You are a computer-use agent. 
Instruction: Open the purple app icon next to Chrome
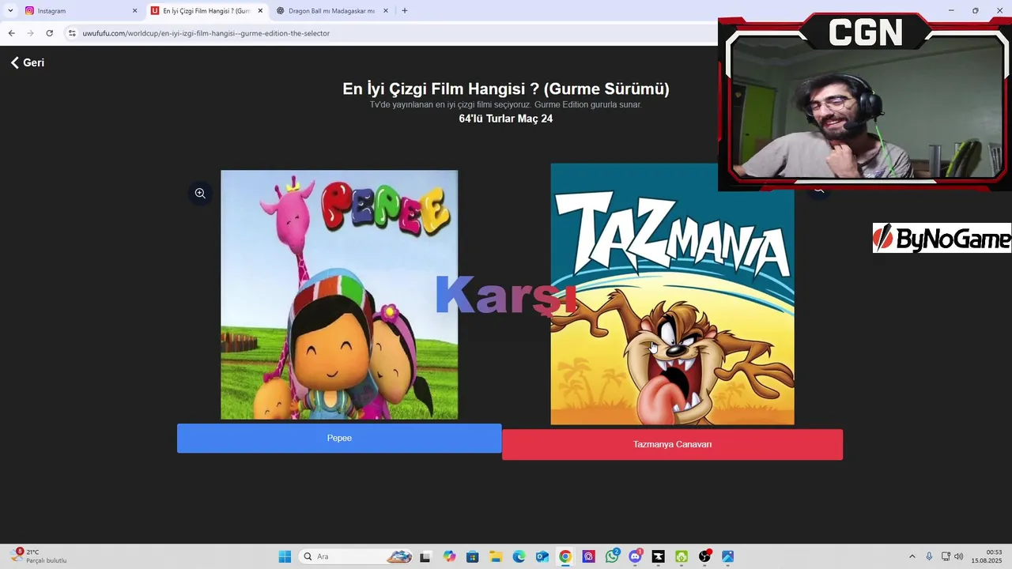pos(588,556)
